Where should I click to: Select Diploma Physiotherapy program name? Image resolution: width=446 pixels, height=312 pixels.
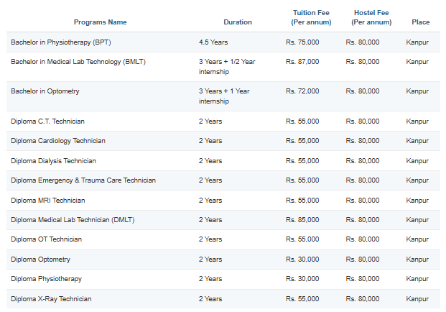coord(46,279)
